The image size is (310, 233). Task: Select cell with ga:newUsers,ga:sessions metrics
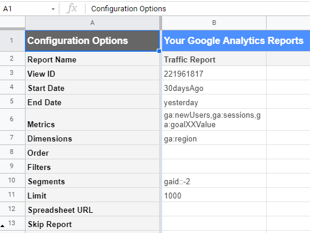click(214, 119)
